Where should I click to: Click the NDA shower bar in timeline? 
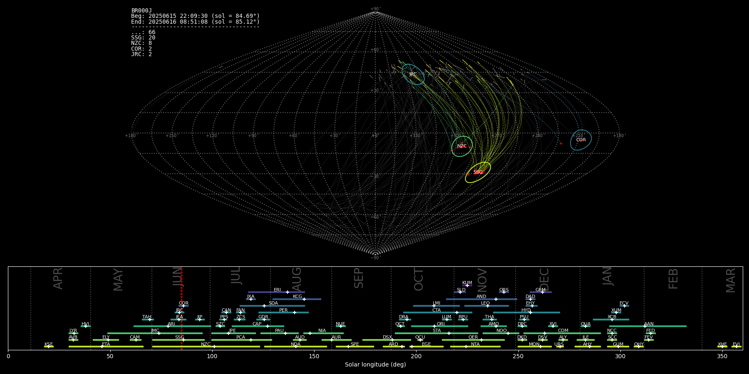coord(295,347)
